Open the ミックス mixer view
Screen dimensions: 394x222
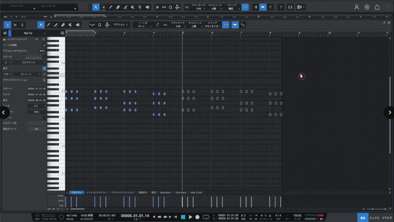pos(374,218)
